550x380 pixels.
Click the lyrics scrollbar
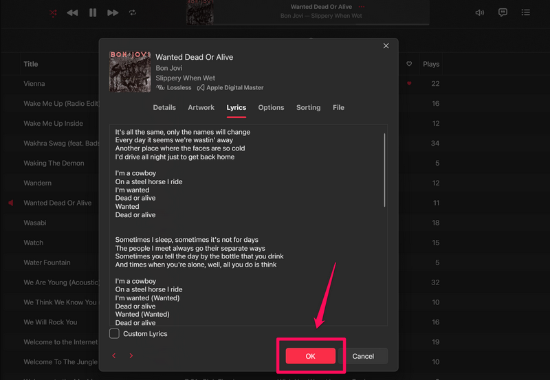[384, 170]
